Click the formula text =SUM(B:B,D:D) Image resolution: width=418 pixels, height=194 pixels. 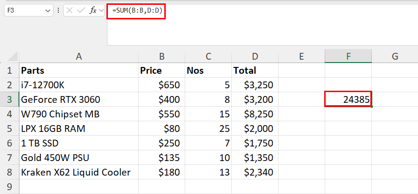point(137,11)
